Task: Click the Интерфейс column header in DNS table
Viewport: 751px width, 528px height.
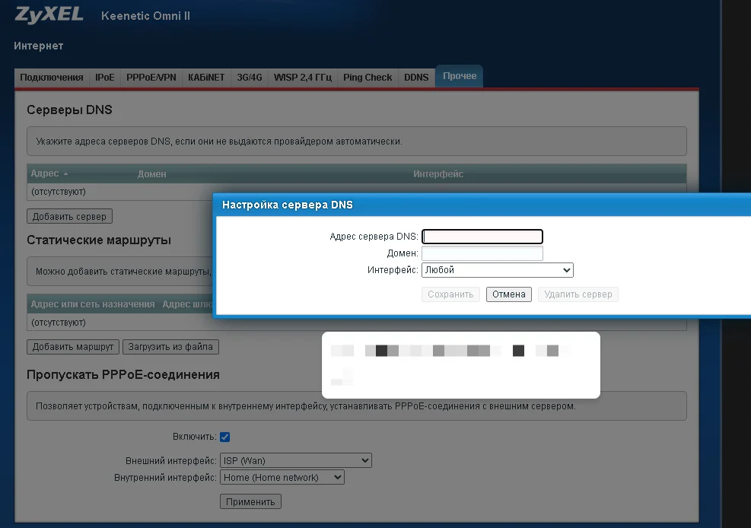Action: [438, 174]
